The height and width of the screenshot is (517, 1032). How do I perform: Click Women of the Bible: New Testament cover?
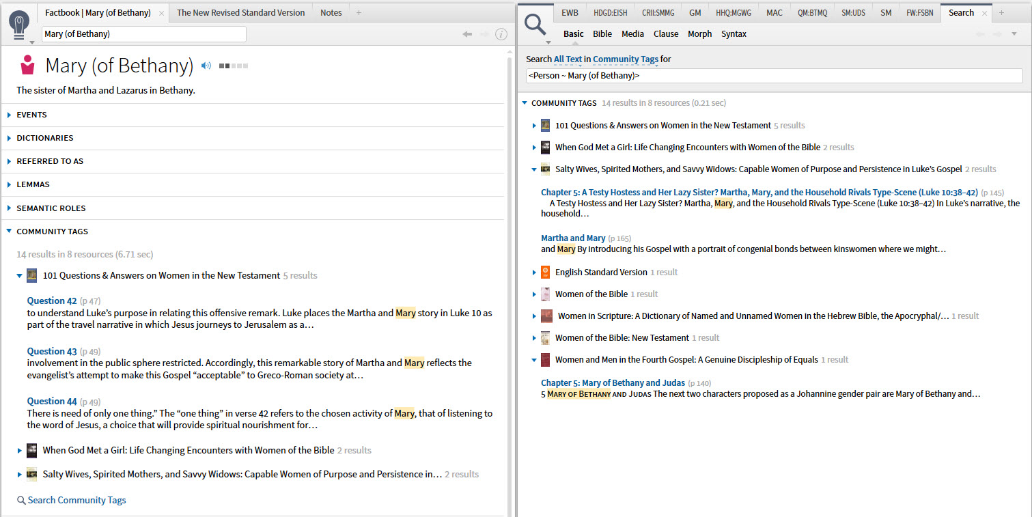(x=545, y=338)
